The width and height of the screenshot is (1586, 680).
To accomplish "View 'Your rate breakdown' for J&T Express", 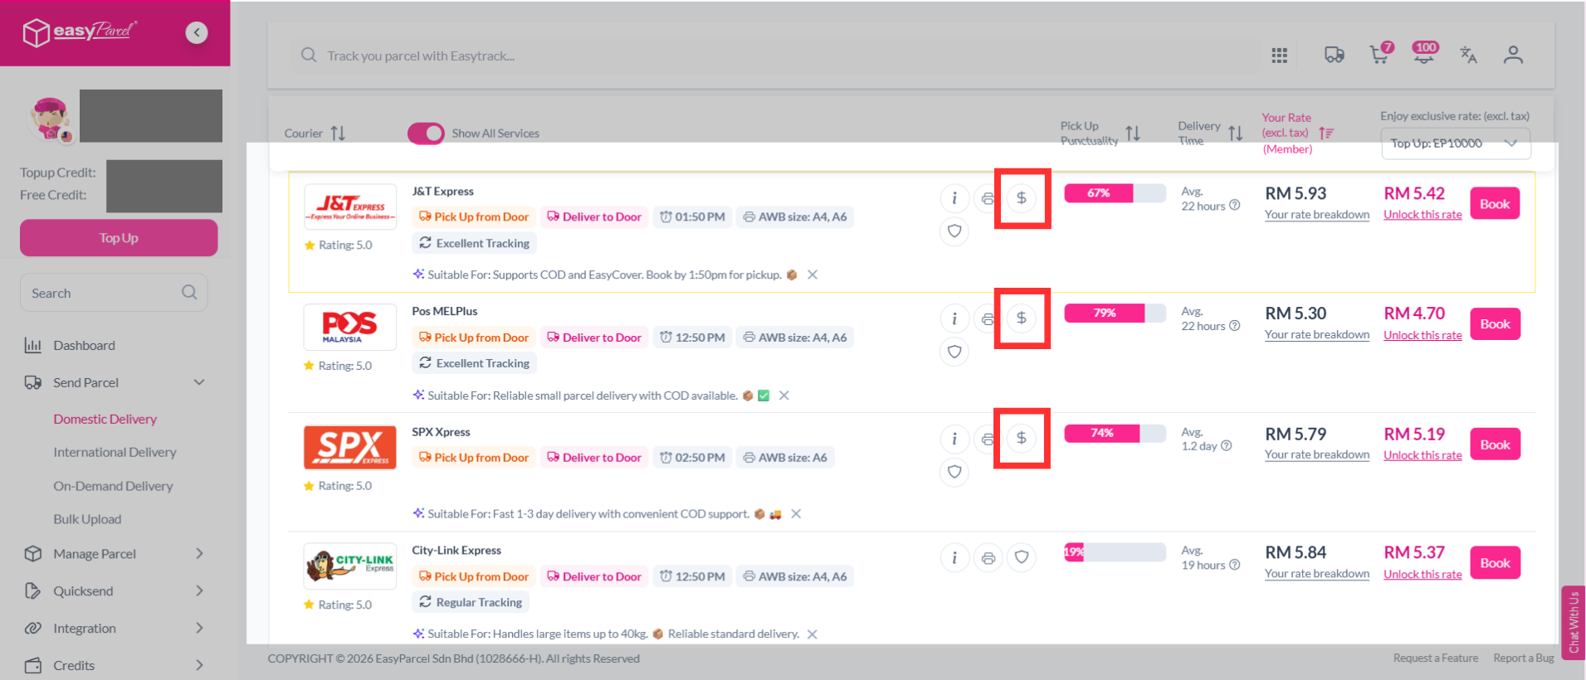I will (1317, 215).
